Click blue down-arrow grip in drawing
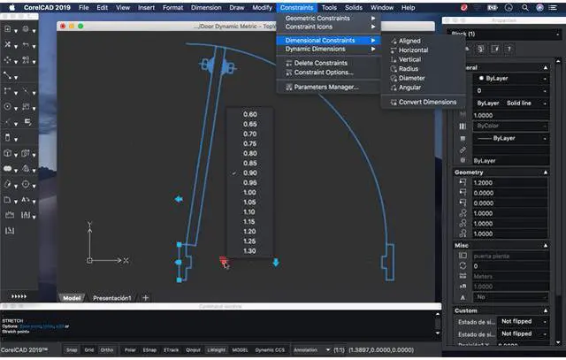Screen dimensions: 566x360 pyautogui.click(x=276, y=263)
